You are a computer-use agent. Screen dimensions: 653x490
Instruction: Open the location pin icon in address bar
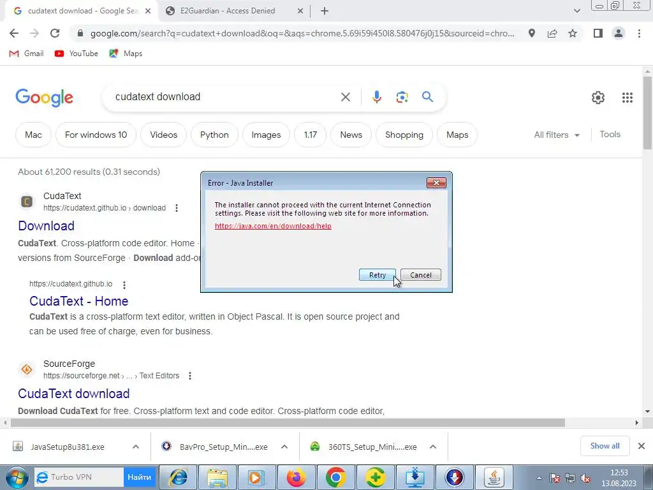point(531,33)
